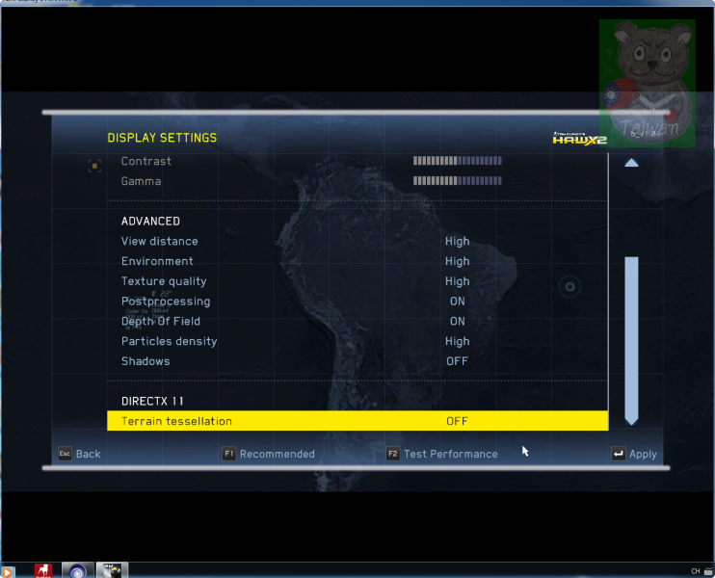Image resolution: width=715 pixels, height=578 pixels.
Task: Select the Texture quality row label
Action: [164, 281]
